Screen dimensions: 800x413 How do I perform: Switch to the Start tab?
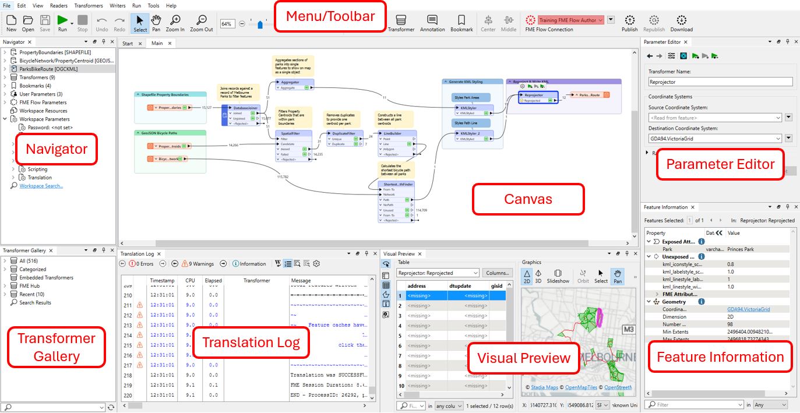[x=128, y=43]
